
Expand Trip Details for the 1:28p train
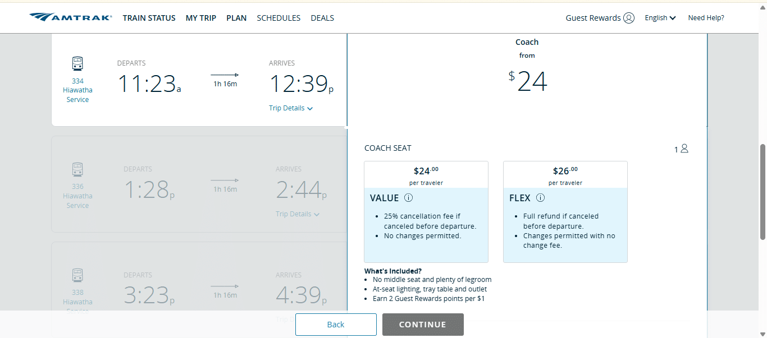coord(298,214)
